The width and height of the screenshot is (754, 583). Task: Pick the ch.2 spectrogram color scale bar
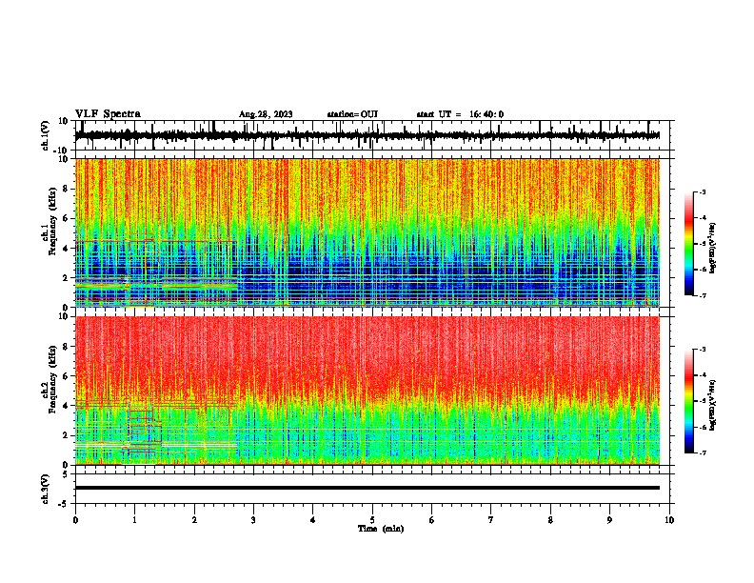pyautogui.click(x=689, y=401)
